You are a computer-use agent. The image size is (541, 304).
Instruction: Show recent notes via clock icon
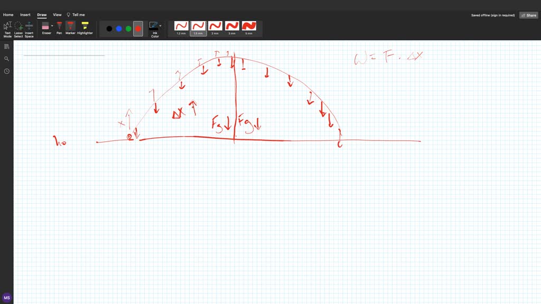6,71
